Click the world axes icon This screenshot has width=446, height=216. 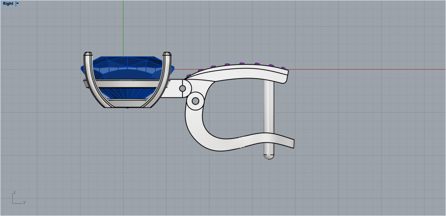pyautogui.click(x=17, y=199)
